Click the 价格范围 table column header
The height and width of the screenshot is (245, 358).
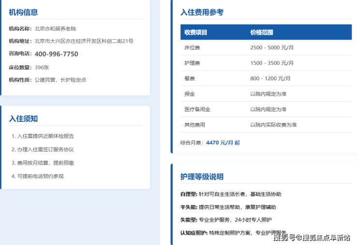261,32
